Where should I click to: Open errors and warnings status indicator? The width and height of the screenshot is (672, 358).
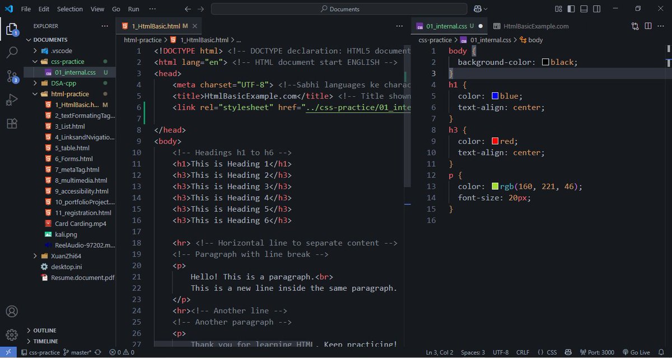click(x=122, y=352)
